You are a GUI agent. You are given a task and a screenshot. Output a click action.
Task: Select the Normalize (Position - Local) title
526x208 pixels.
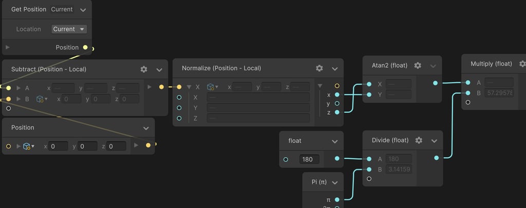pyautogui.click(x=221, y=68)
